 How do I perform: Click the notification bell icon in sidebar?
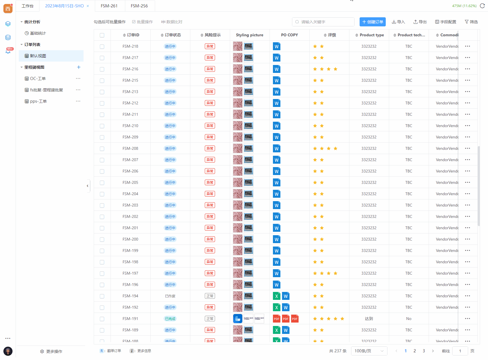coord(8,51)
